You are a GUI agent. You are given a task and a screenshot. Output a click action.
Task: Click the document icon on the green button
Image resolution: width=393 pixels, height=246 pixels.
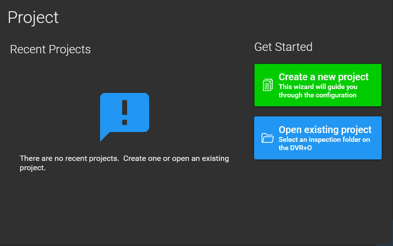pyautogui.click(x=267, y=85)
